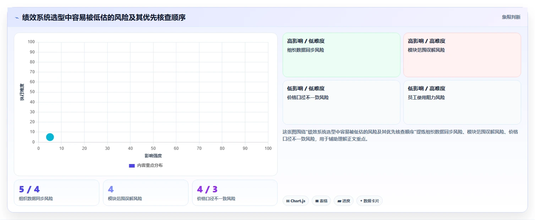This screenshot has height=220, width=535.
Task: Click 价格口径不一致风险 label under 4 / 3
Action: (x=216, y=199)
